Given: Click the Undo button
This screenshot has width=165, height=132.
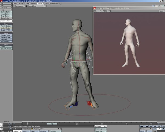Looking at the screenshot, I should coord(143,131).
